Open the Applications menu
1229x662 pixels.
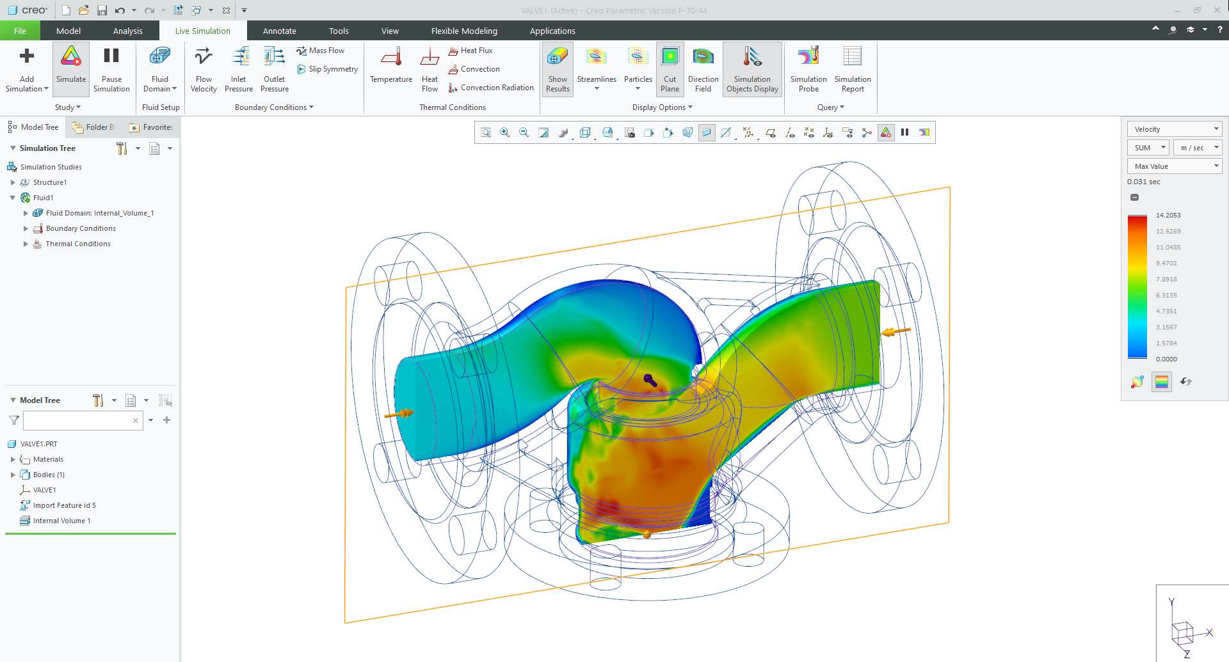point(552,30)
